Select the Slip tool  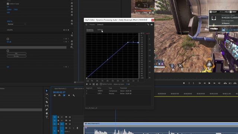click(x=47, y=106)
